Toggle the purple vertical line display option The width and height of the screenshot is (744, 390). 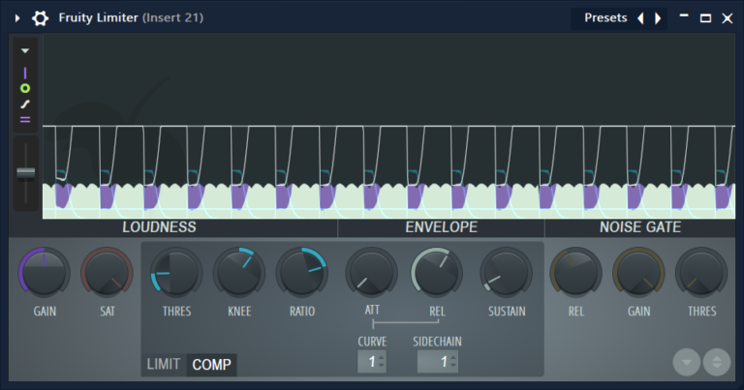(25, 73)
